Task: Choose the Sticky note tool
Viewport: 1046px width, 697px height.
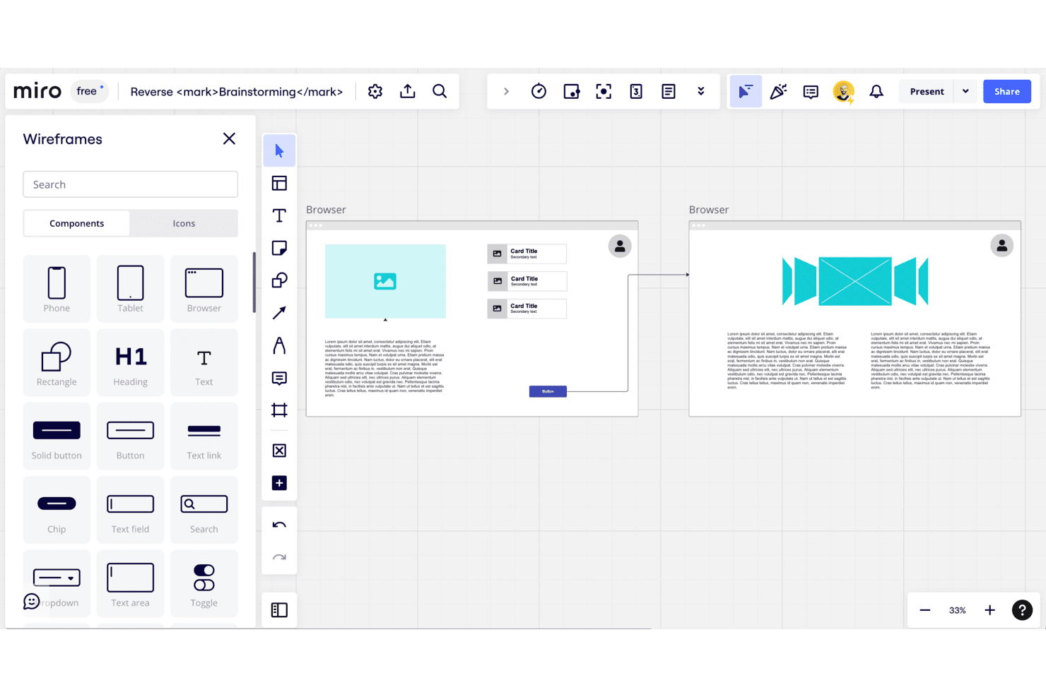Action: [x=279, y=248]
